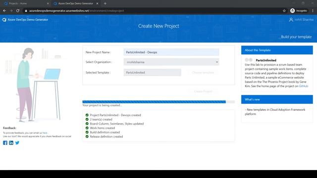Follow the GitHub link
This screenshot has width=317, height=178.
click(304, 86)
